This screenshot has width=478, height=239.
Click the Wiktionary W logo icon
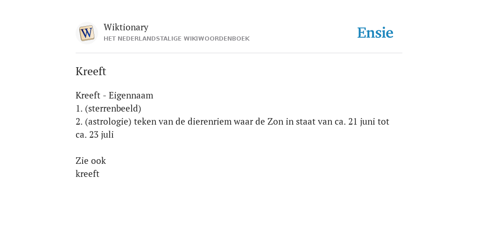click(x=86, y=33)
